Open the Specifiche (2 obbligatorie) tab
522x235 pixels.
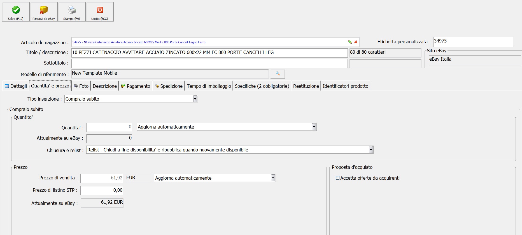click(x=262, y=86)
